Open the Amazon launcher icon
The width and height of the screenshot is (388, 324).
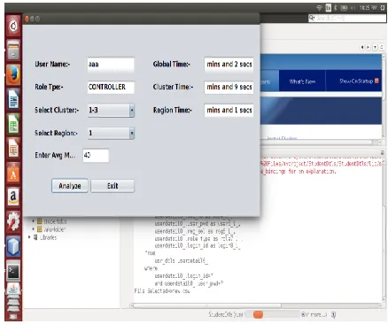13,197
